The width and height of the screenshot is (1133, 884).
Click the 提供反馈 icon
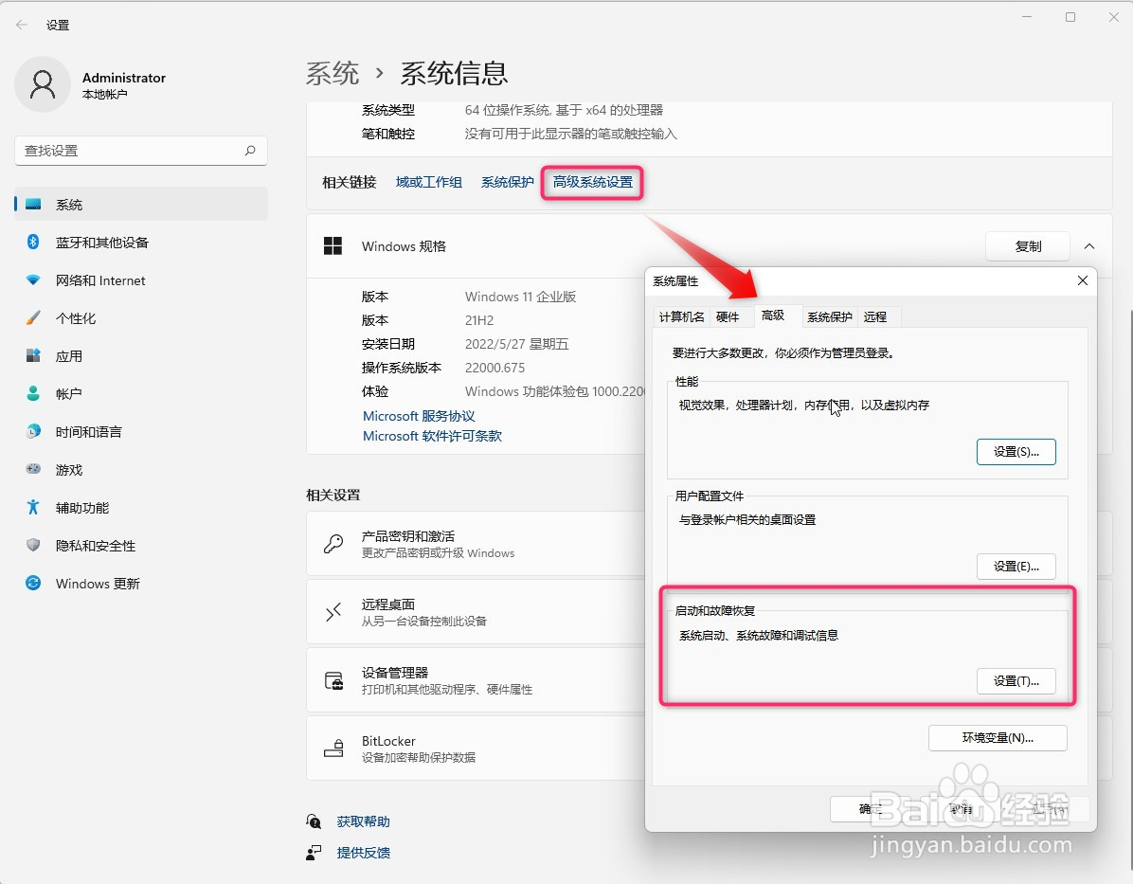point(314,853)
